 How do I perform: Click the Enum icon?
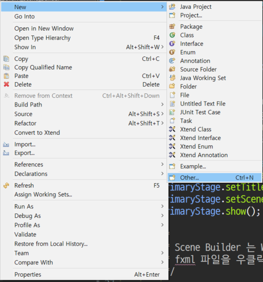[x=172, y=53]
